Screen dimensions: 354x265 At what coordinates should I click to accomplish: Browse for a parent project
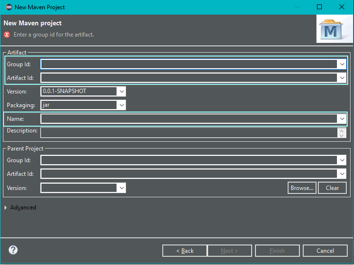[302, 188]
